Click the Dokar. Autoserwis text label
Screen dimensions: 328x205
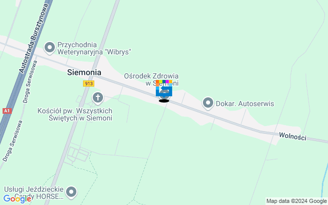(x=245, y=104)
